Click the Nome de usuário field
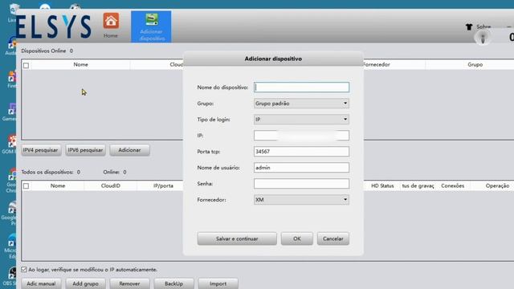The height and width of the screenshot is (289, 514). [x=301, y=168]
